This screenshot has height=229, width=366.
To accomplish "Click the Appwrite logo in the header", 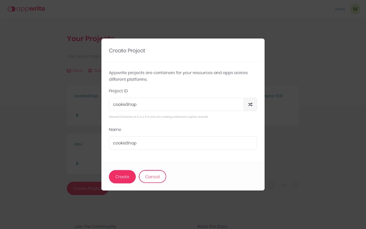I will pos(27,9).
